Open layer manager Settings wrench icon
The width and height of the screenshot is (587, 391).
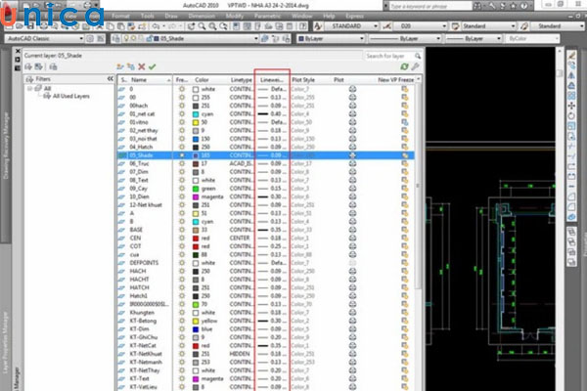click(x=415, y=66)
